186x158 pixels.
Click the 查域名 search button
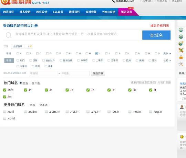click(156, 35)
